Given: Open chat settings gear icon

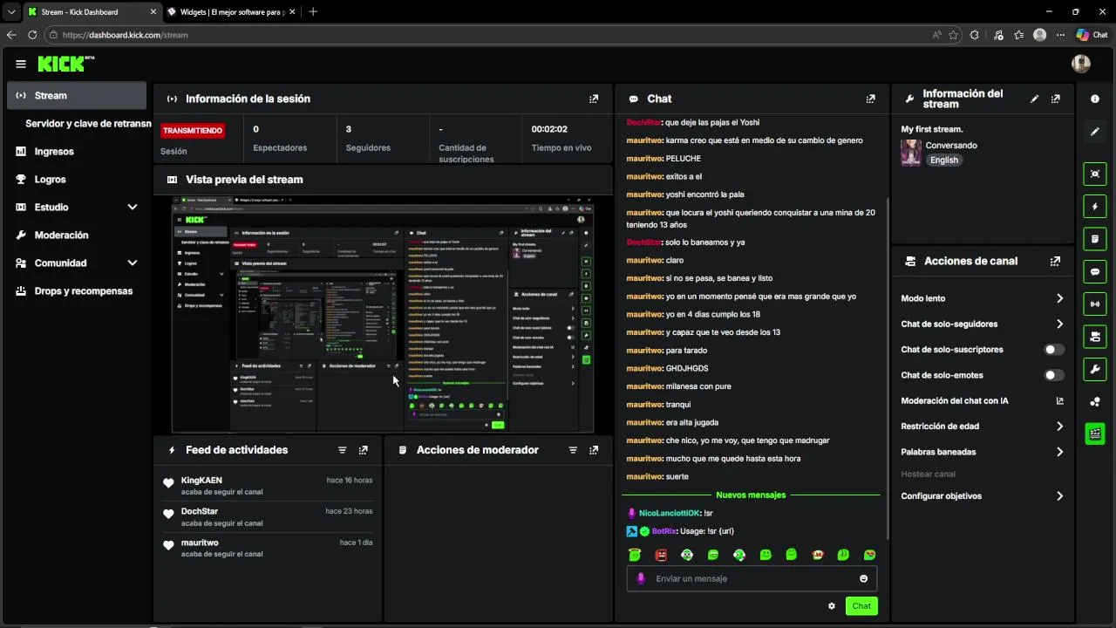Looking at the screenshot, I should (x=832, y=606).
